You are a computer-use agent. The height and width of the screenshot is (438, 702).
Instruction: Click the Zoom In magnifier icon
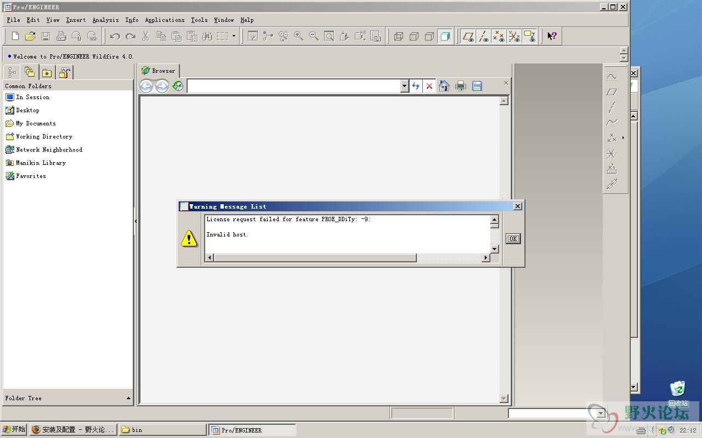[x=299, y=36]
